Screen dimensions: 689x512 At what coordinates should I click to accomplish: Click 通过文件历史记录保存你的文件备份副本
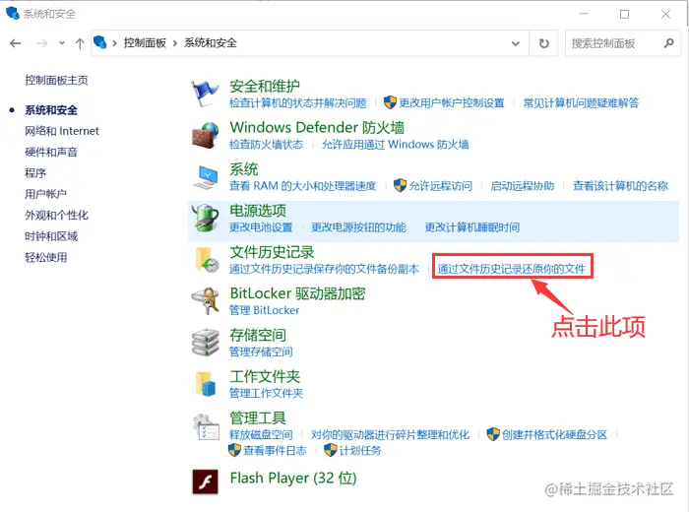324,269
